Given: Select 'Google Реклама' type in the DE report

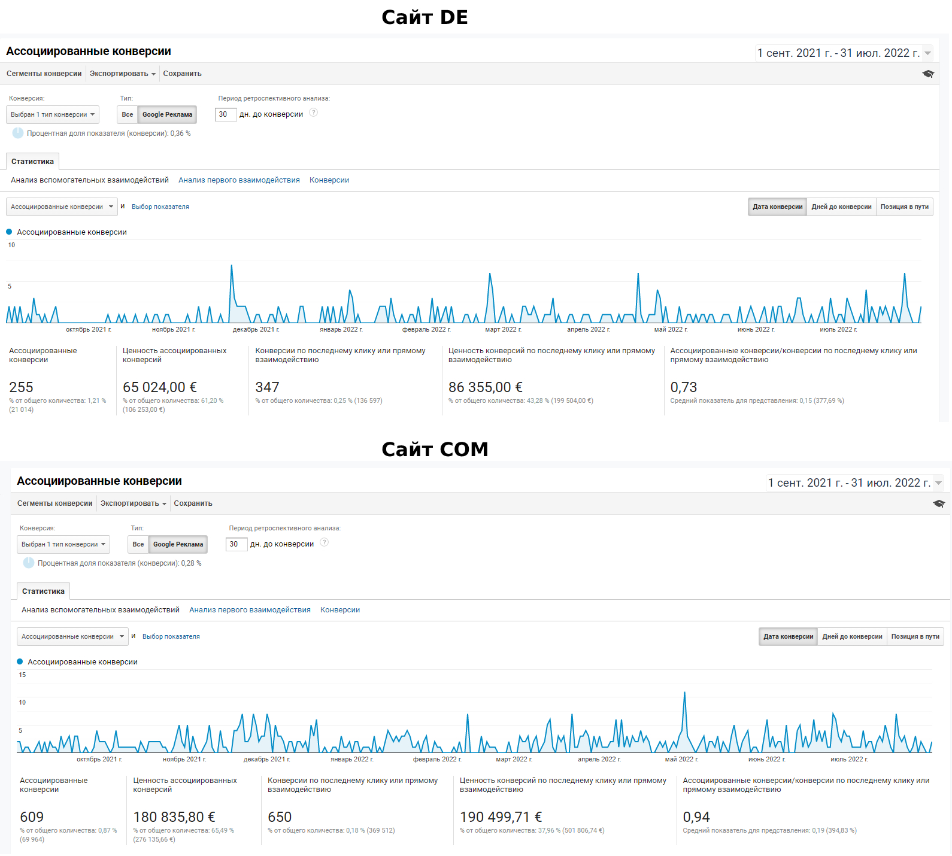Looking at the screenshot, I should [x=168, y=114].
